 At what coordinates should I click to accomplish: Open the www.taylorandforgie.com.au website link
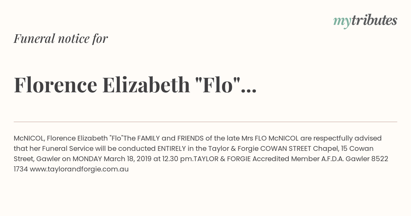point(79,169)
